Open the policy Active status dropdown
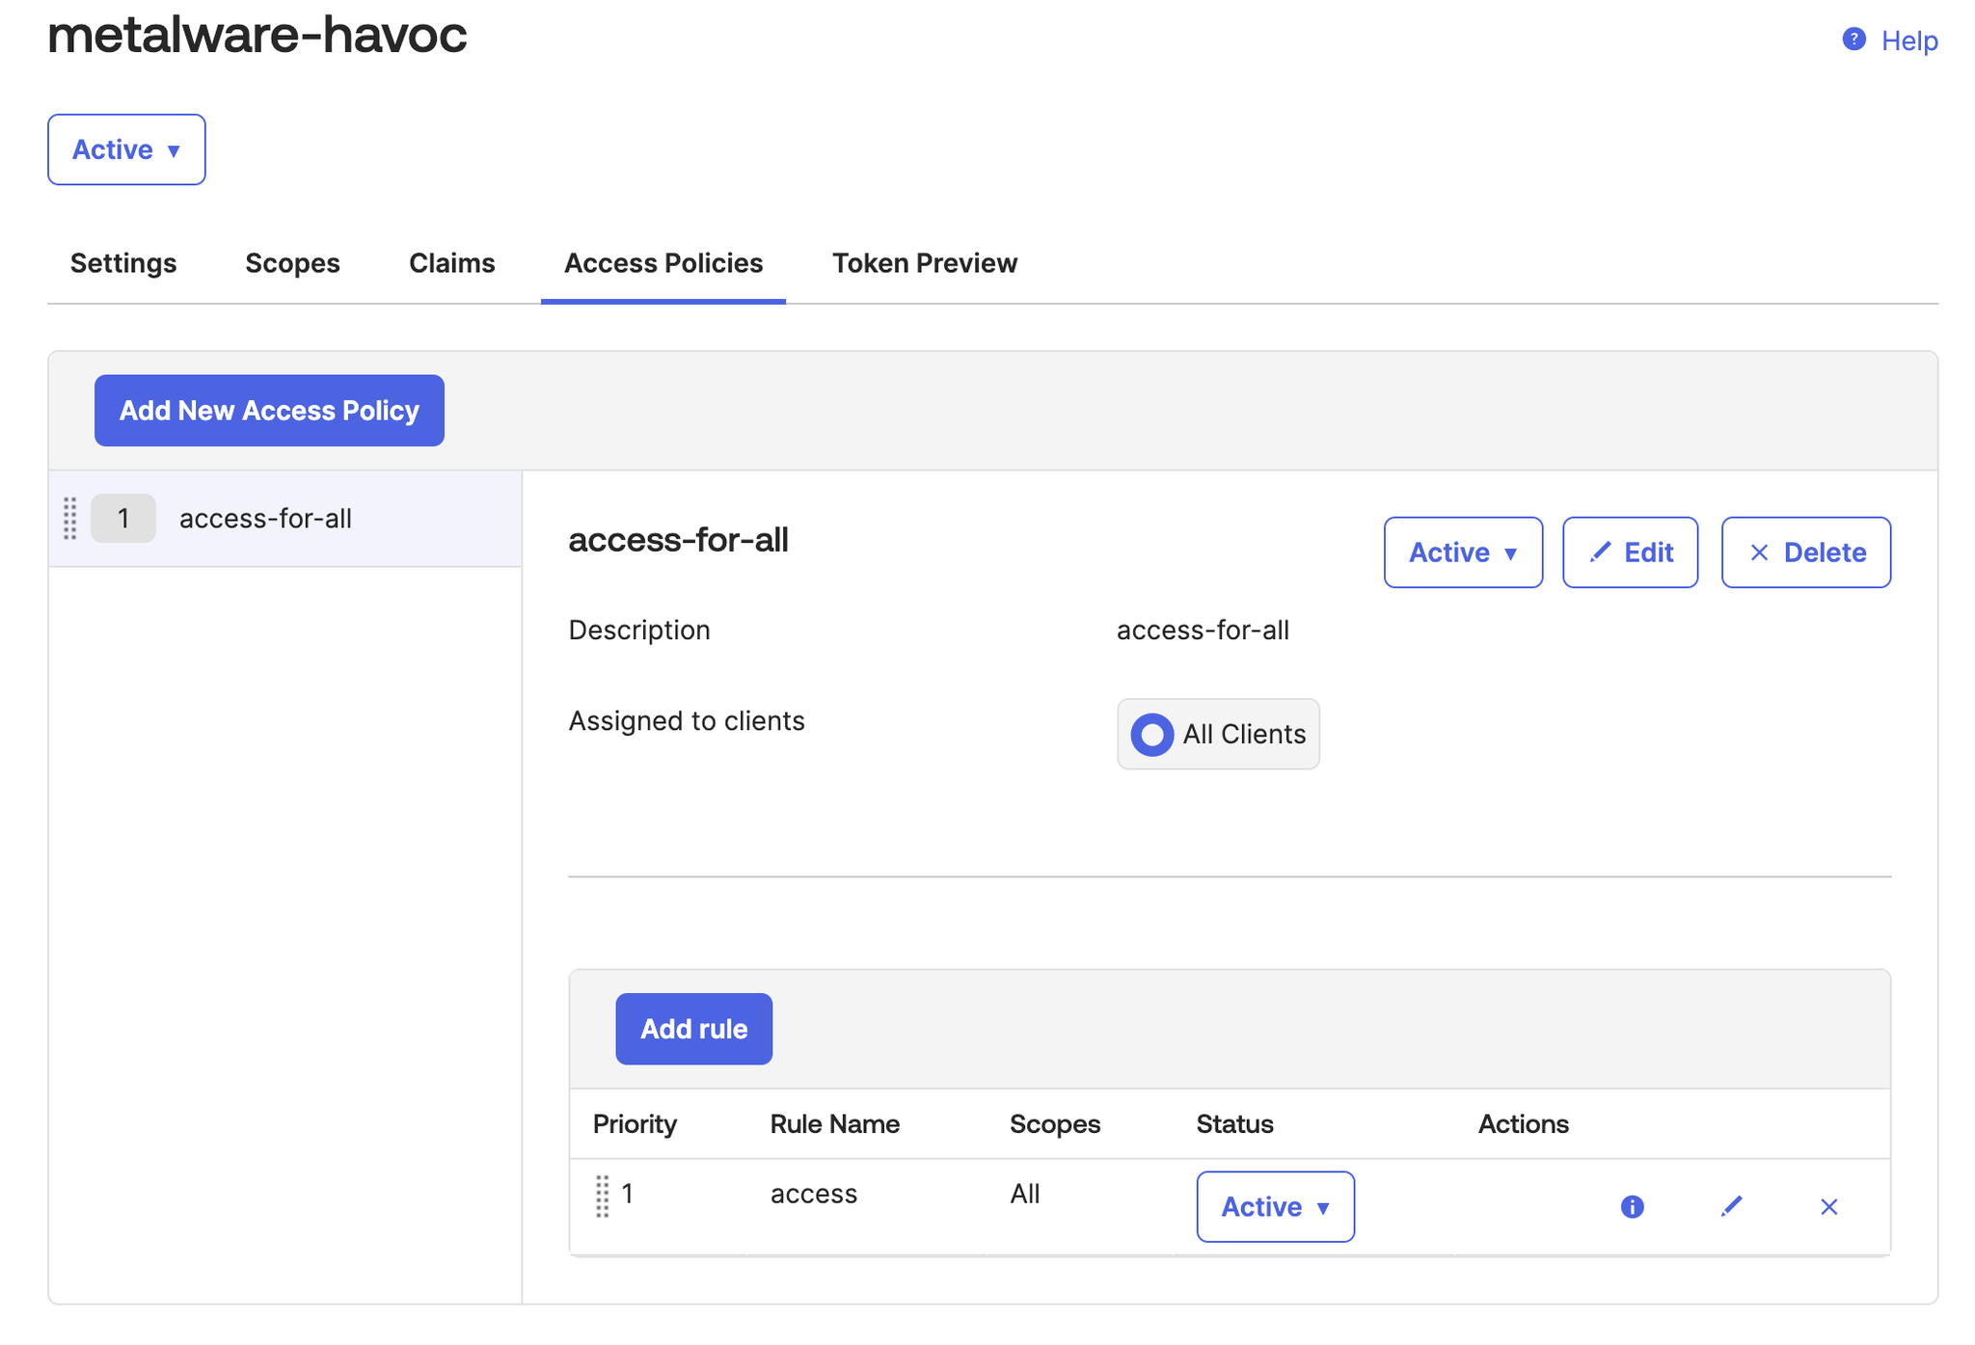The image size is (1975, 1345). point(1463,552)
